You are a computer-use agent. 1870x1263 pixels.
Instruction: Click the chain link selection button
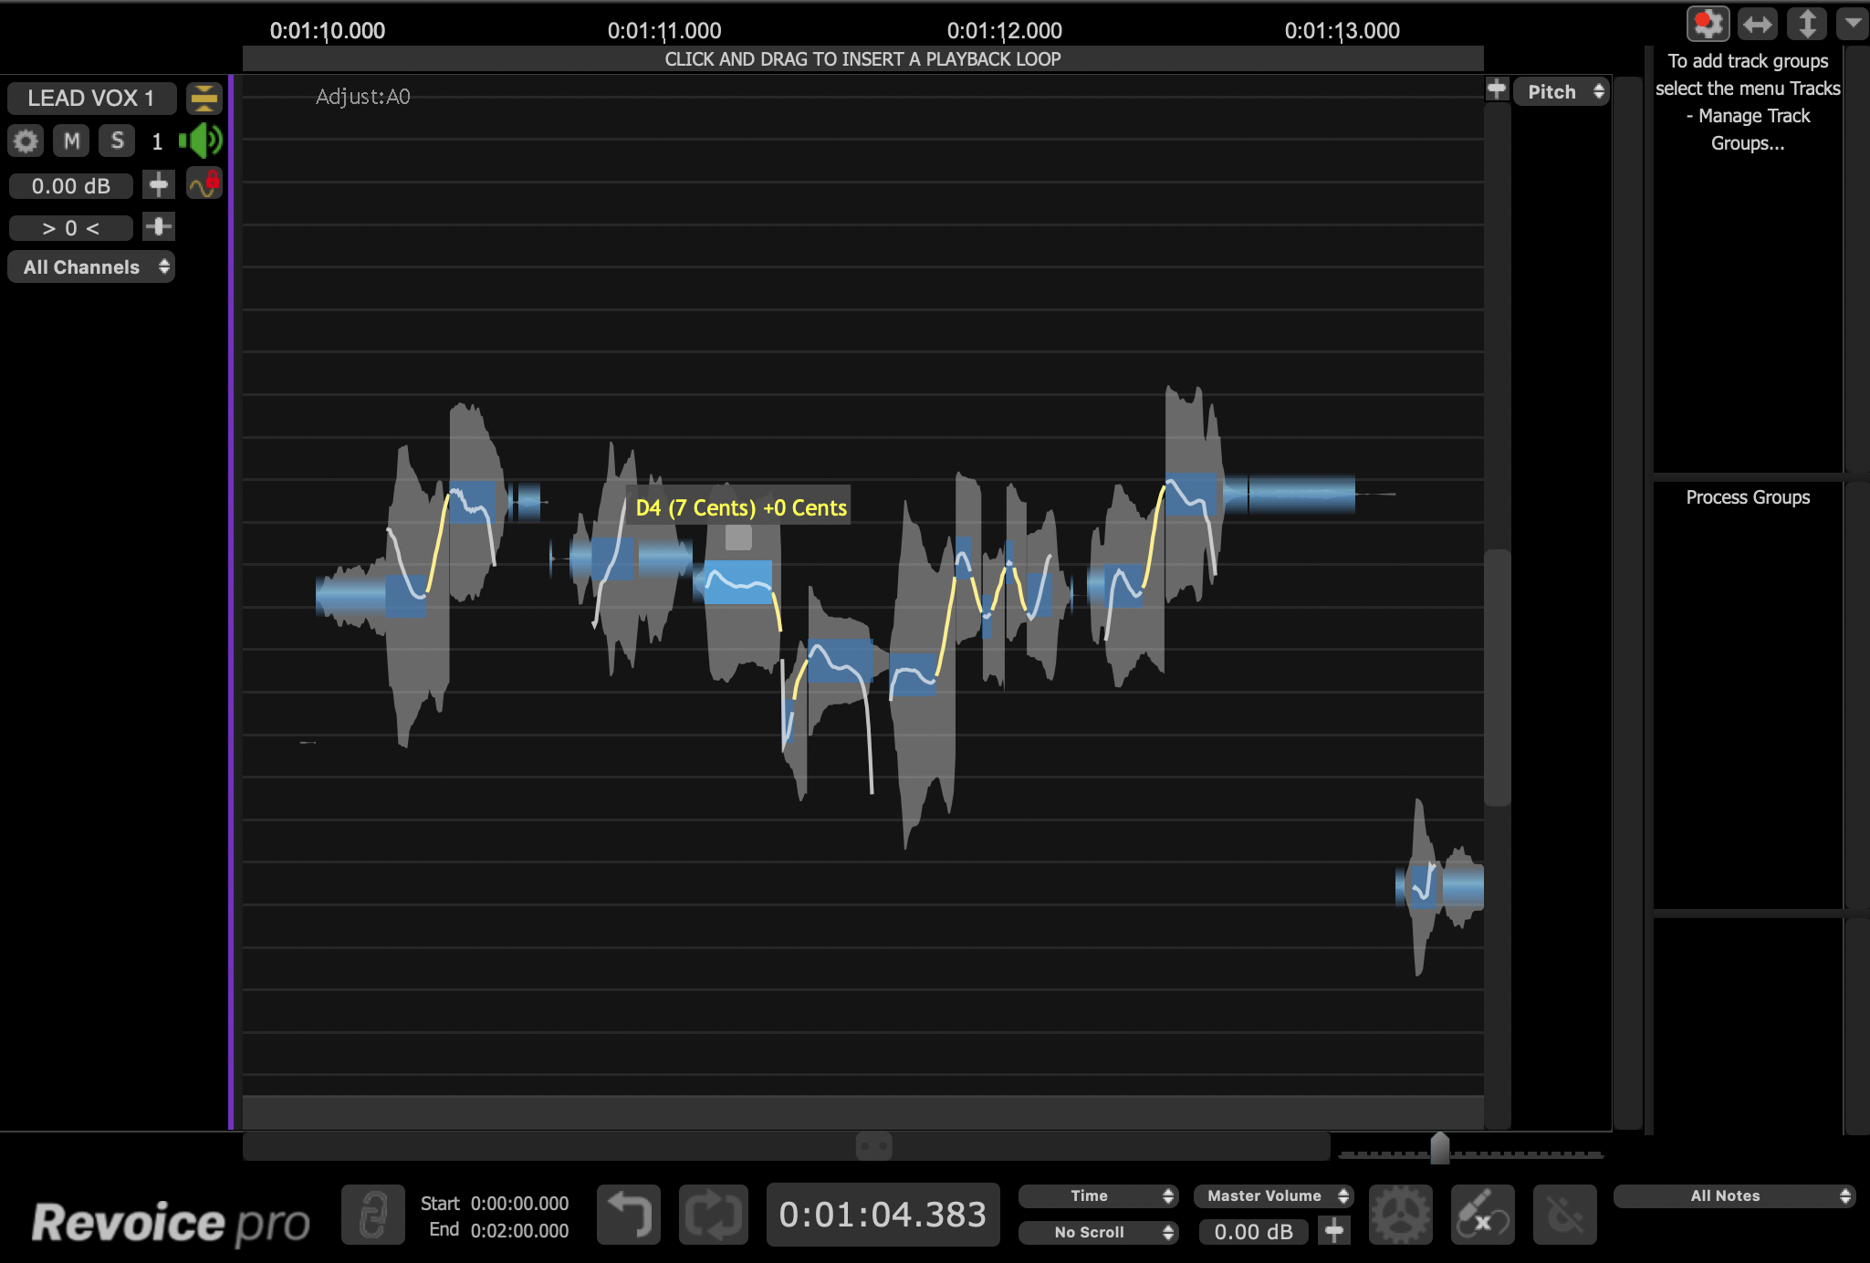372,1215
